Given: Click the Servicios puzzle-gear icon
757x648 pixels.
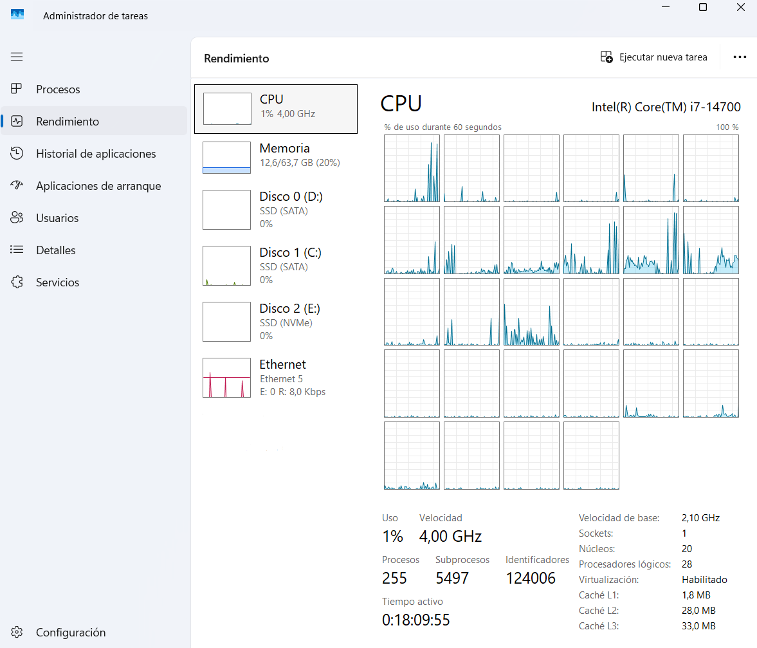Looking at the screenshot, I should [x=17, y=282].
